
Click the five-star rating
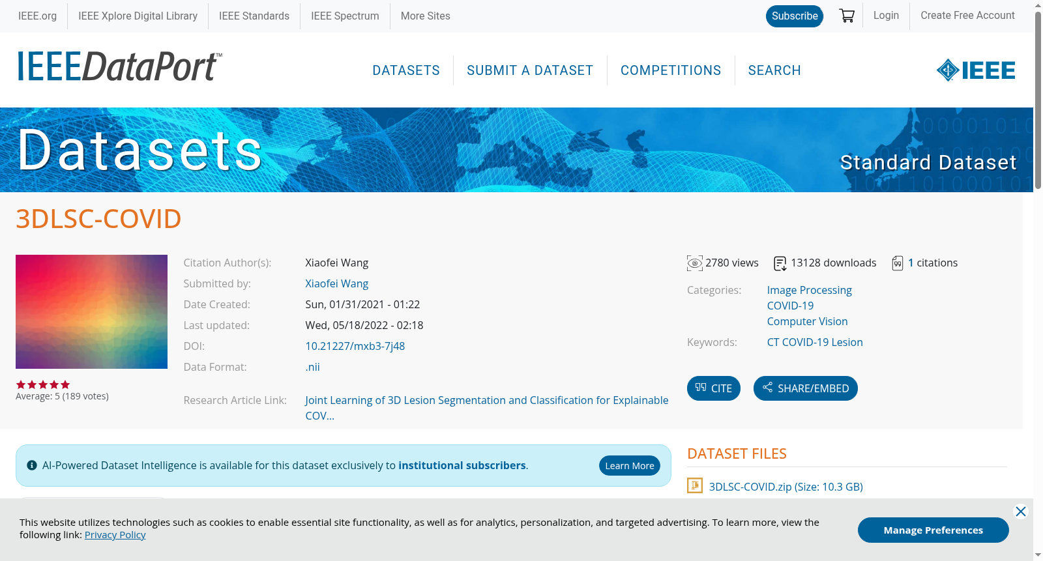[x=43, y=385]
